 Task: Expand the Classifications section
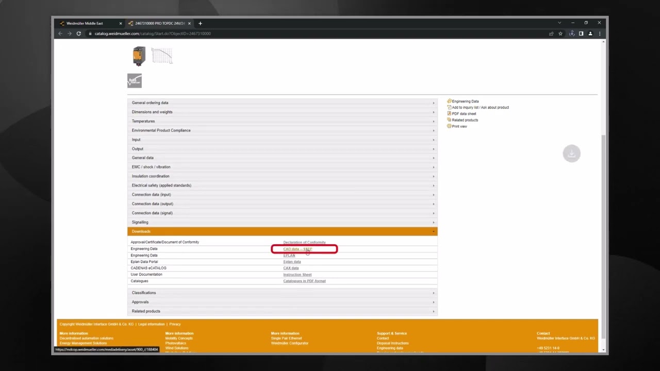coord(282,293)
